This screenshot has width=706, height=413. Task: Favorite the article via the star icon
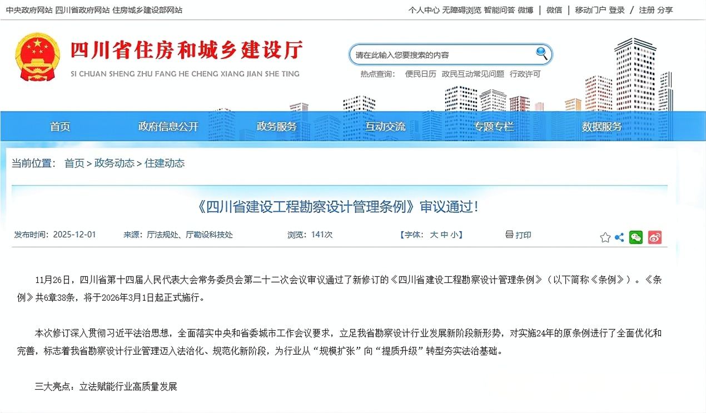[605, 237]
